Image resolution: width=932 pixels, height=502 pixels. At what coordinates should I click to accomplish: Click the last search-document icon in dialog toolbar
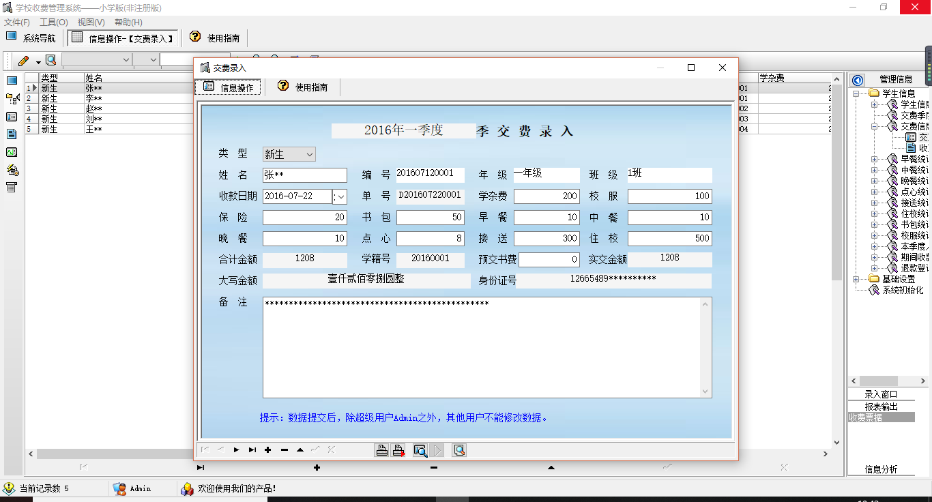459,450
